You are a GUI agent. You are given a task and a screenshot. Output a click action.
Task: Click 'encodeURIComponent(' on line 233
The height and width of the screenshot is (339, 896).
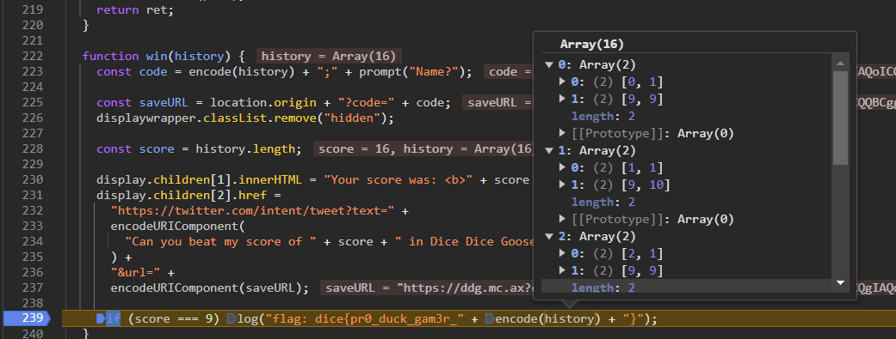[177, 226]
